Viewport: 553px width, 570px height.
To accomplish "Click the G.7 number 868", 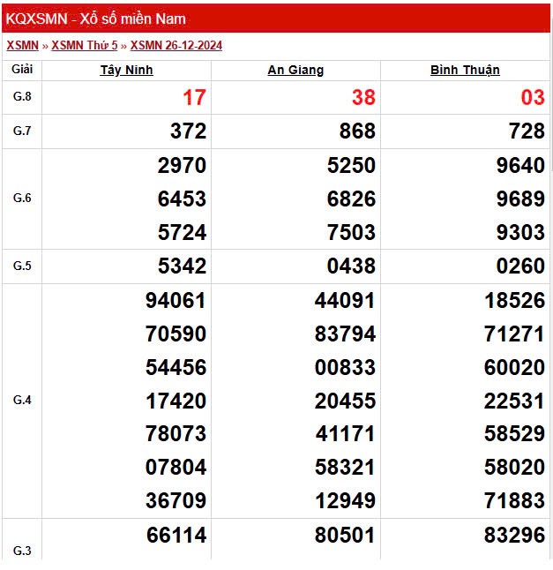I will coord(356,131).
